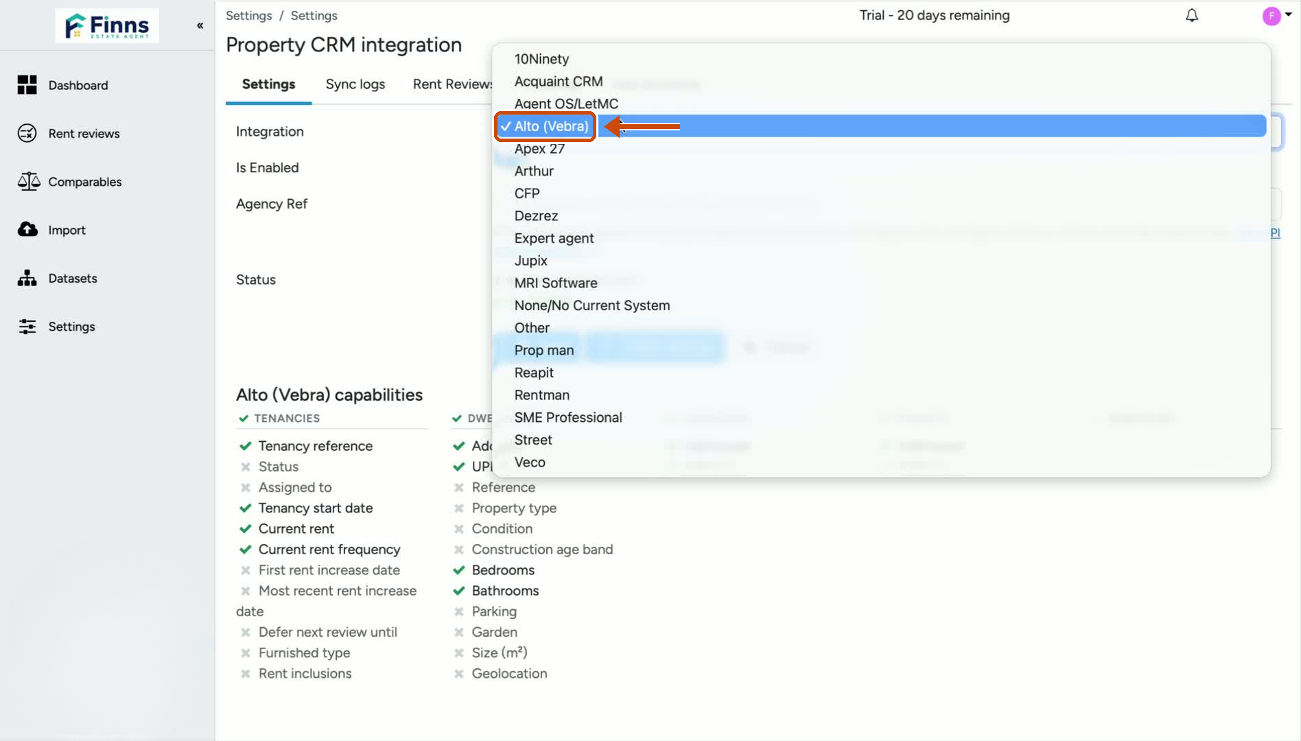The height and width of the screenshot is (741, 1301).
Task: Open Settings in sidebar
Action: point(72,327)
